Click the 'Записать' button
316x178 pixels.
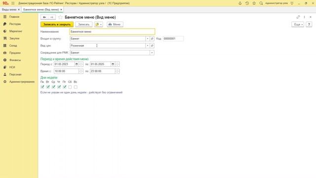click(83, 24)
